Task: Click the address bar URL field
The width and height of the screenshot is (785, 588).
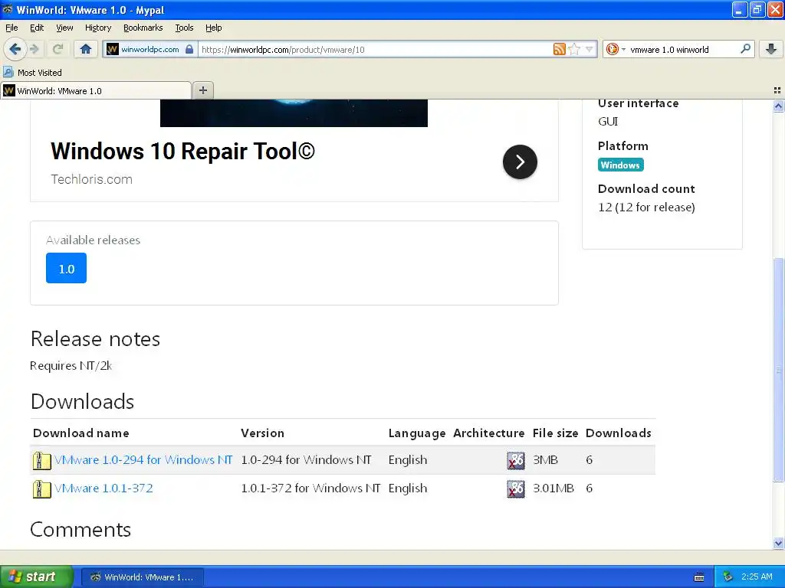Action: [x=376, y=49]
